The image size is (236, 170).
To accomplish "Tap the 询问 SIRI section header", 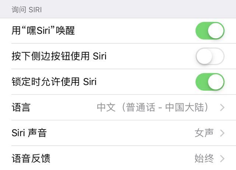I will tap(27, 10).
